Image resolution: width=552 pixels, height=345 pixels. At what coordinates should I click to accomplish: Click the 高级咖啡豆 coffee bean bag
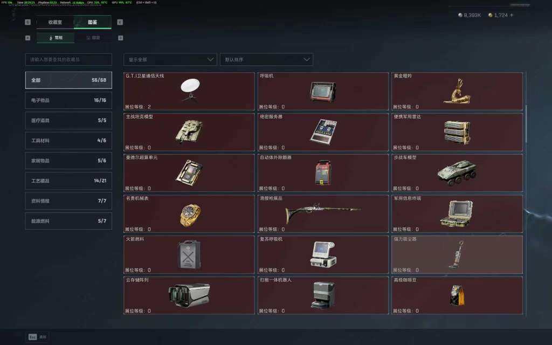click(x=457, y=295)
